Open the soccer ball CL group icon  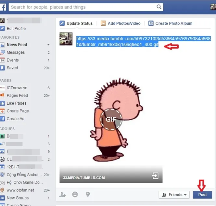point(2,159)
